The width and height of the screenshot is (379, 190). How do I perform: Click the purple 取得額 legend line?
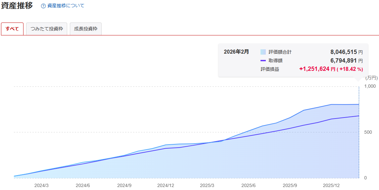263,61
